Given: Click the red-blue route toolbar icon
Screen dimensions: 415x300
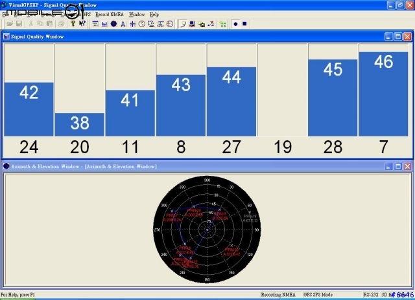Looking at the screenshot, I should click(x=211, y=24).
